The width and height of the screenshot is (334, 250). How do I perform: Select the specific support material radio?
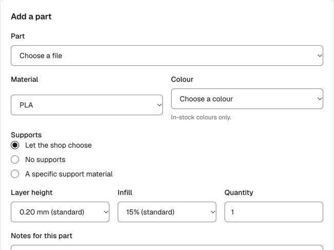(15, 174)
